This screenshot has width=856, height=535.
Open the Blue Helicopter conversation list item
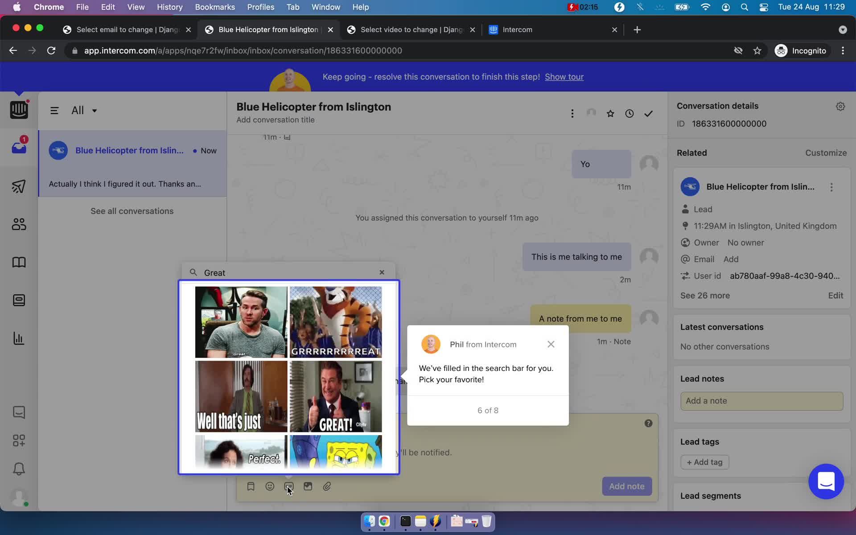pyautogui.click(x=132, y=164)
